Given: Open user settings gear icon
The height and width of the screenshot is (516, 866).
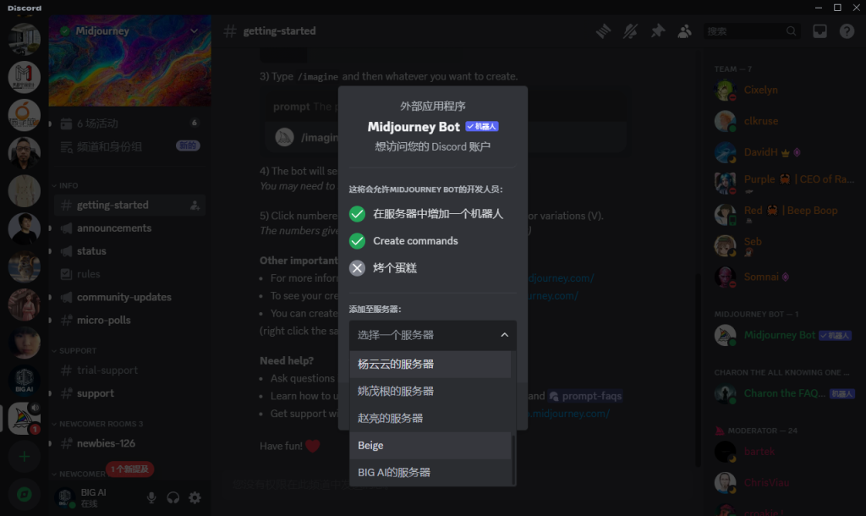Looking at the screenshot, I should [195, 497].
